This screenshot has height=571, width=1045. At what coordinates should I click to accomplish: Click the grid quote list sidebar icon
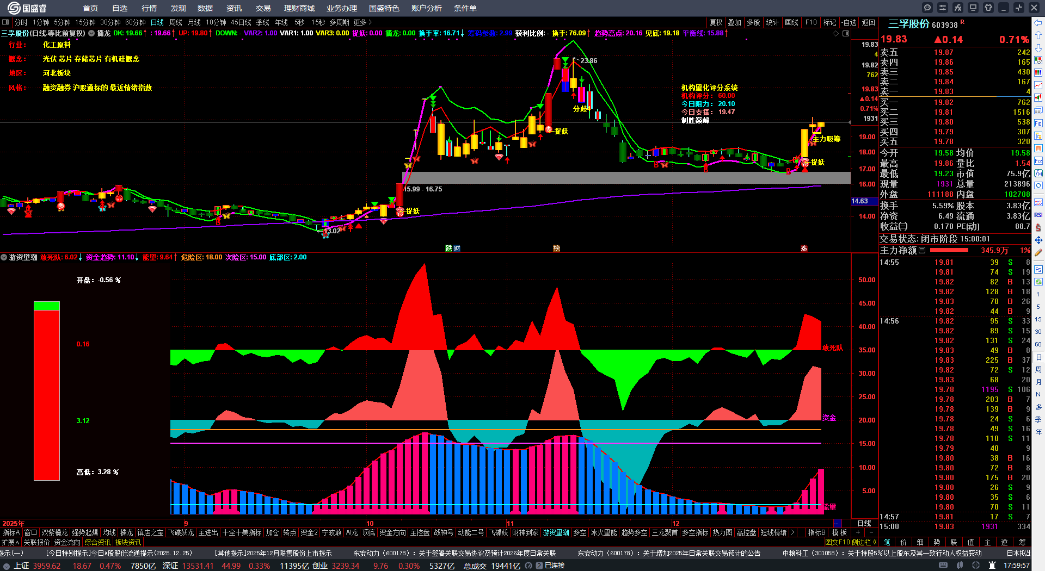pos(1038,73)
